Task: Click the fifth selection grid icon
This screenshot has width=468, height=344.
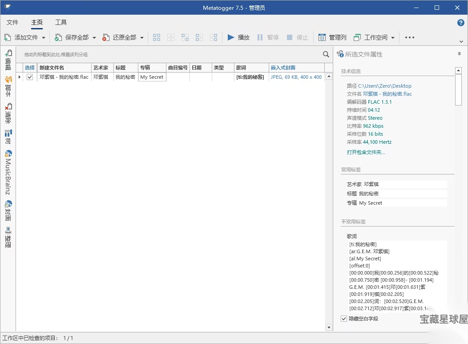Action: click(214, 37)
